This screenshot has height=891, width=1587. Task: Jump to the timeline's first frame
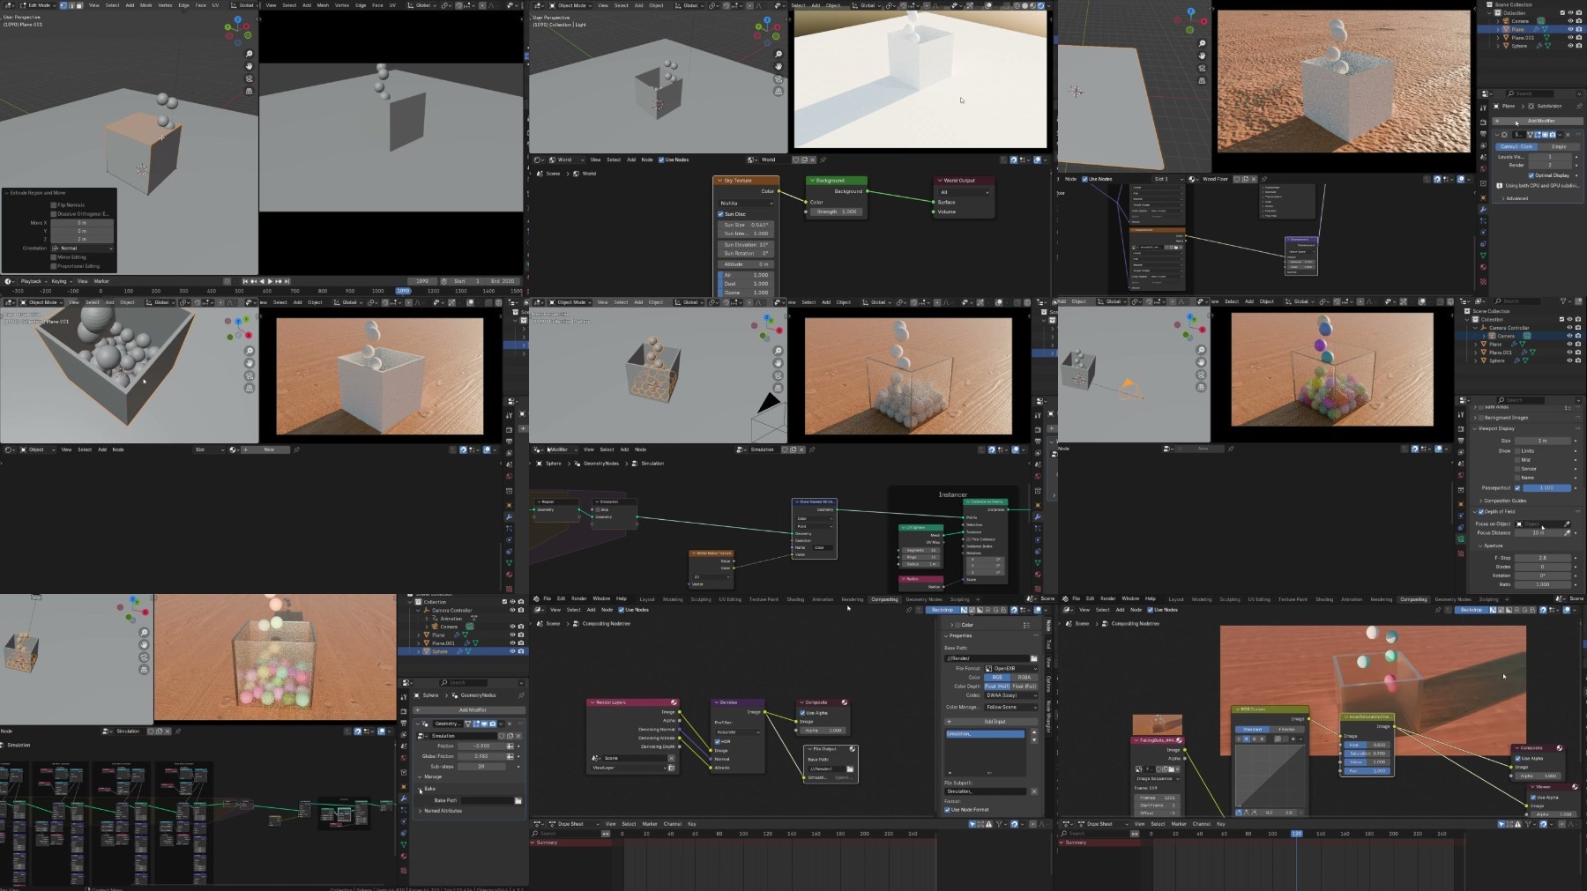point(245,281)
